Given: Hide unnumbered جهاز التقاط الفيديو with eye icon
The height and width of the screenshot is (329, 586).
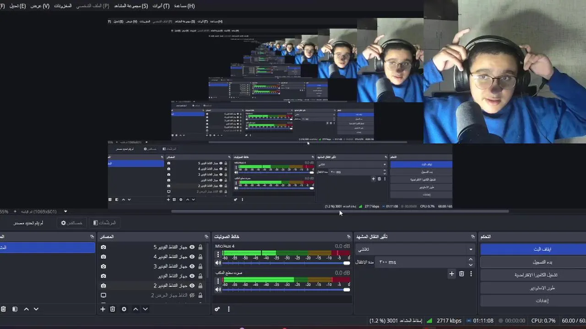Looking at the screenshot, I should point(192,276).
